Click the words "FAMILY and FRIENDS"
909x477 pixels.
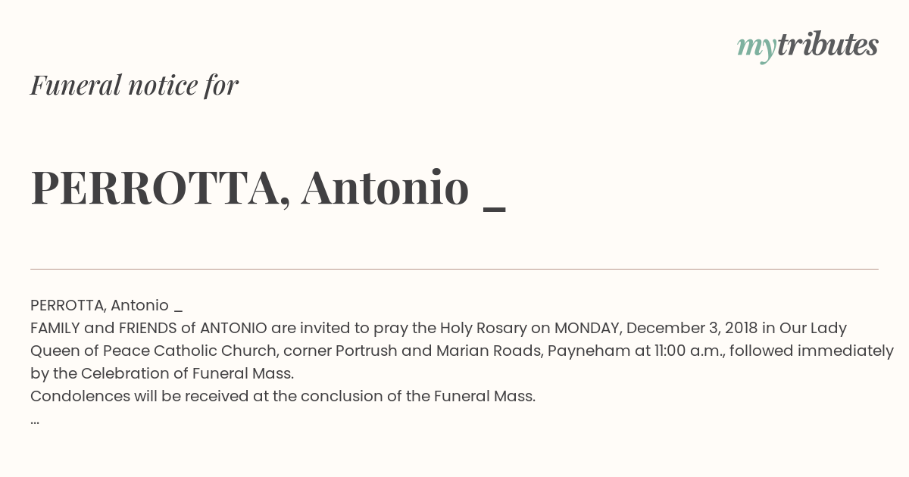[104, 328]
